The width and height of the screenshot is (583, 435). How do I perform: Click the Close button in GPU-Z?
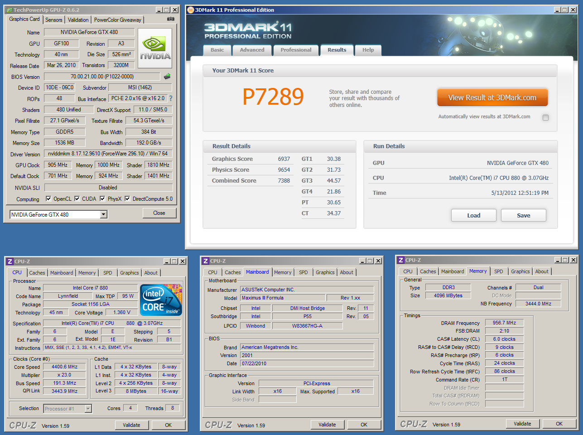click(x=159, y=213)
